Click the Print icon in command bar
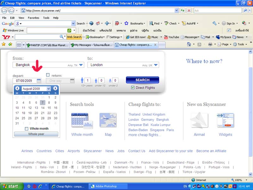 point(210,44)
